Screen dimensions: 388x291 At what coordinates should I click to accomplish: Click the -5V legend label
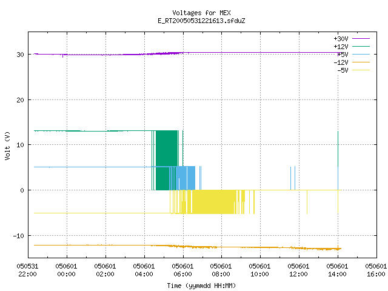[343, 70]
